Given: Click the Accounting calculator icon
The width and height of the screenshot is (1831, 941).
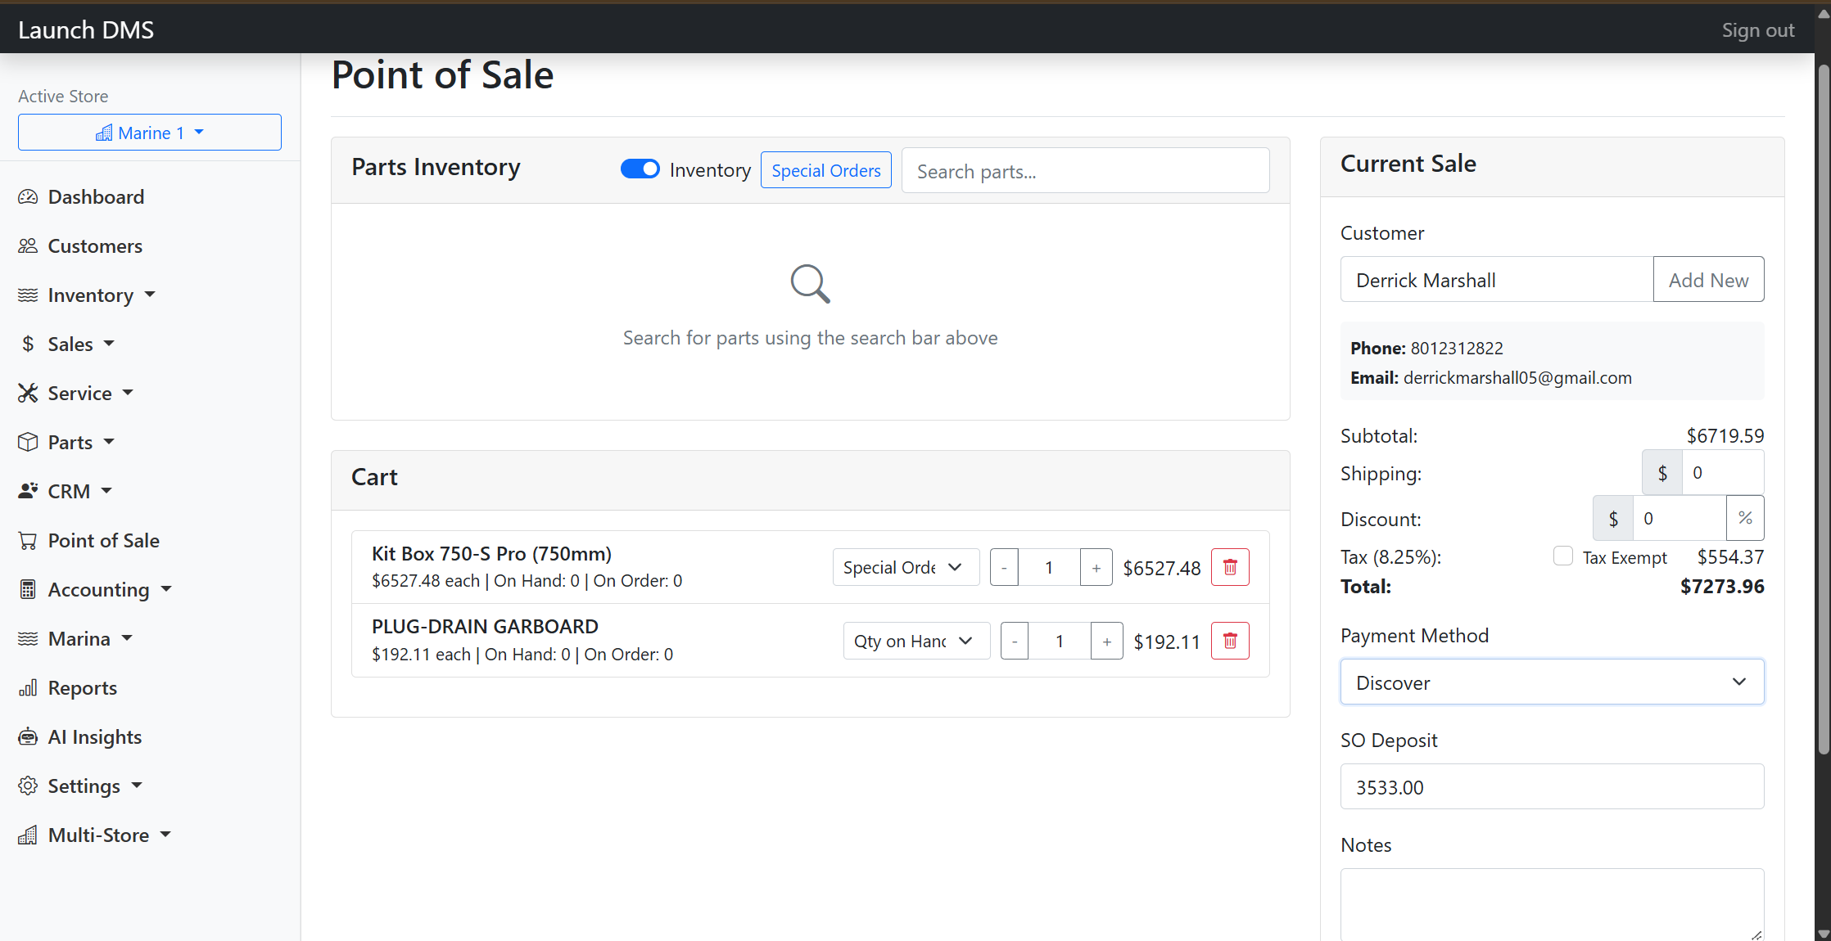Looking at the screenshot, I should click(28, 590).
